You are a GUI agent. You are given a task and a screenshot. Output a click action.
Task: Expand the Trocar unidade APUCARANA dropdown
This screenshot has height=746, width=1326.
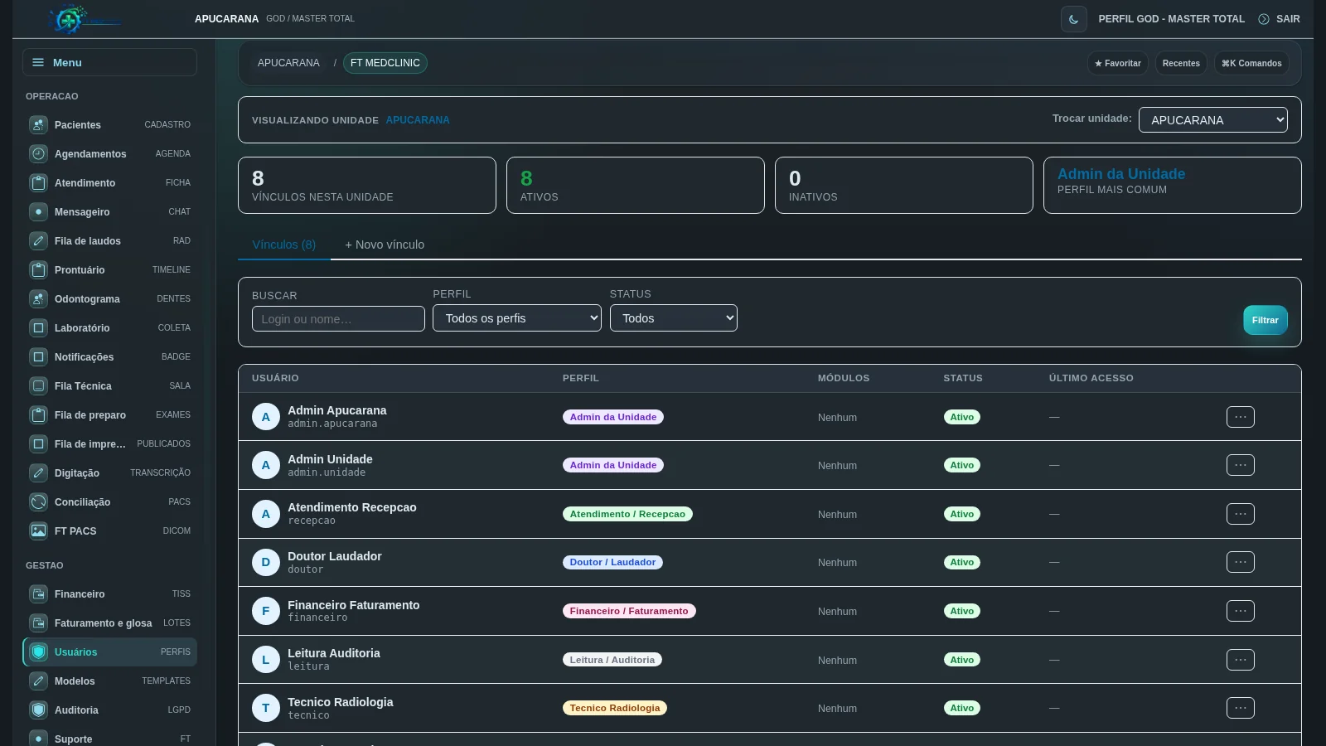pos(1213,120)
